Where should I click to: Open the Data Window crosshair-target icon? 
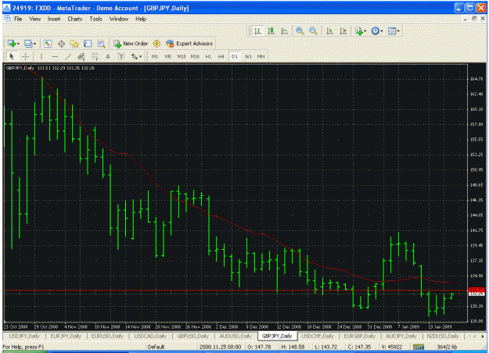pos(61,44)
